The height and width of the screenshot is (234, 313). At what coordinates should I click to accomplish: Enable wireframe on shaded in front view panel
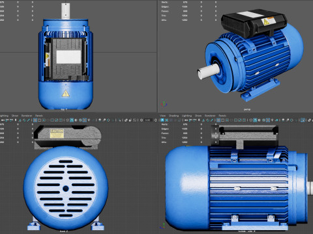[80, 120]
